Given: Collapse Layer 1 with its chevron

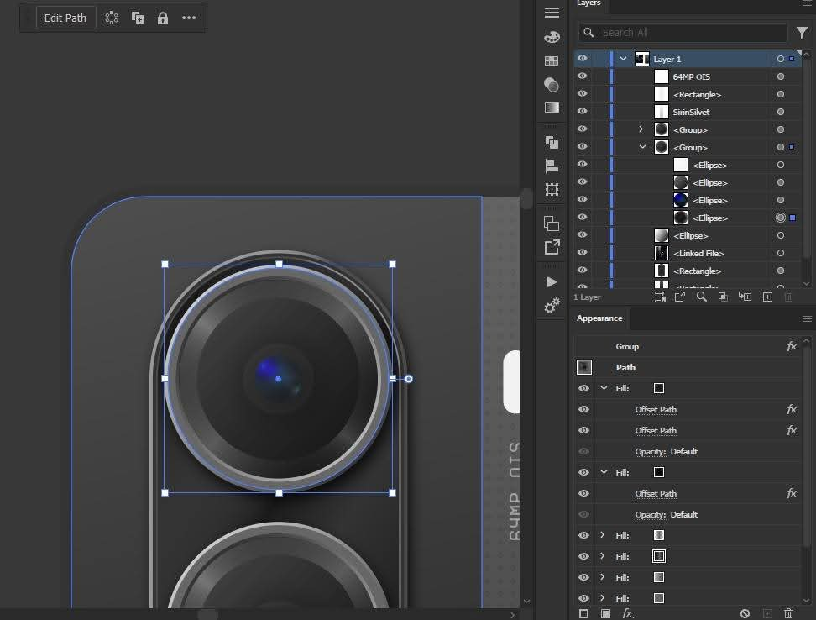Looking at the screenshot, I should tap(623, 59).
